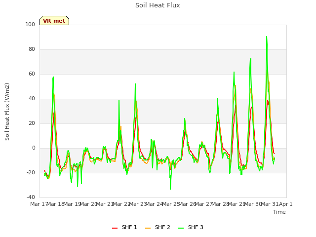Screen dimensions: 316x237
Task: Click the Mar 20 x-axis label
Action: (89, 204)
